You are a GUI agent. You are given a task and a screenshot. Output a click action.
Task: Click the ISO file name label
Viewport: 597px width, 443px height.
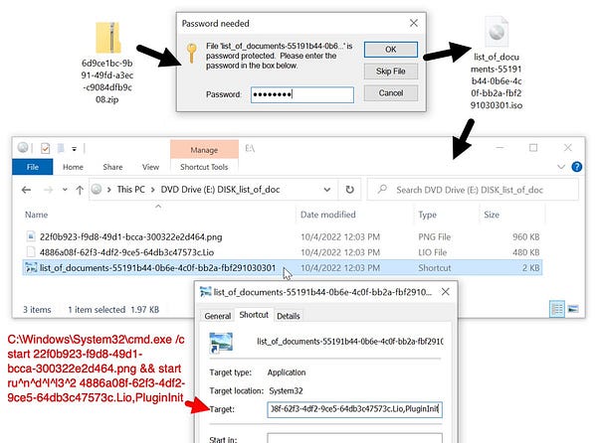(x=497, y=80)
